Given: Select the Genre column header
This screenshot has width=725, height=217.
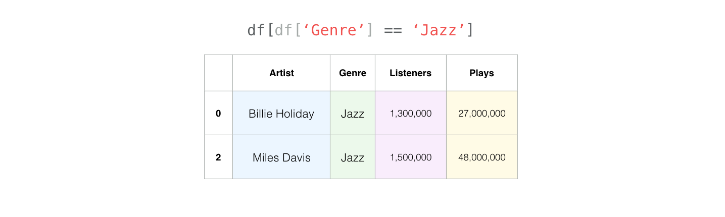Looking at the screenshot, I should [x=353, y=73].
